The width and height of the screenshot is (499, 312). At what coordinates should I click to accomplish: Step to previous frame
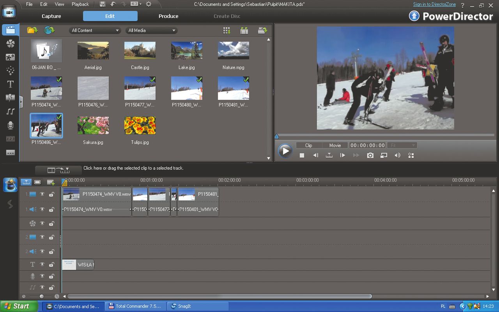click(x=315, y=155)
